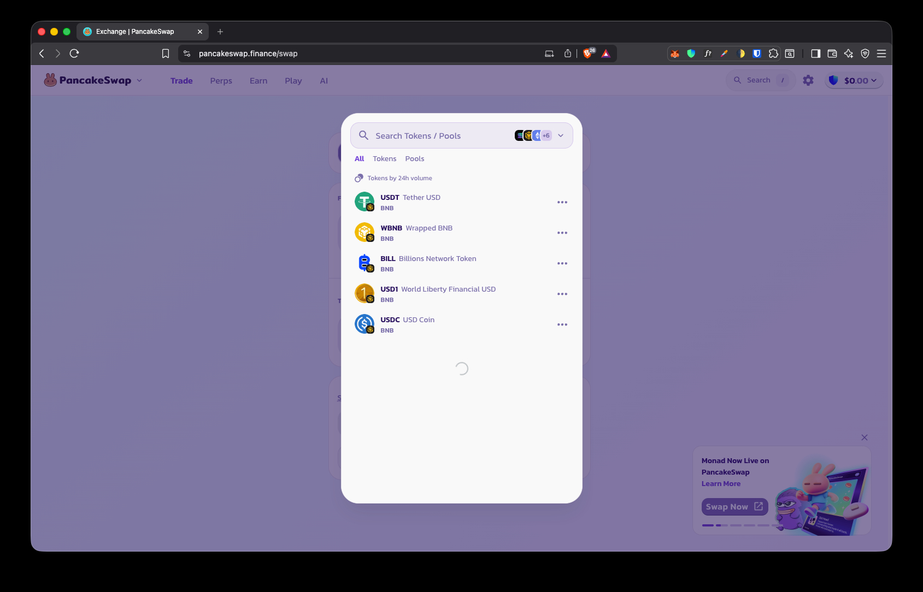This screenshot has width=923, height=592.
Task: Click the '+6' networks badge
Action: tap(546, 135)
